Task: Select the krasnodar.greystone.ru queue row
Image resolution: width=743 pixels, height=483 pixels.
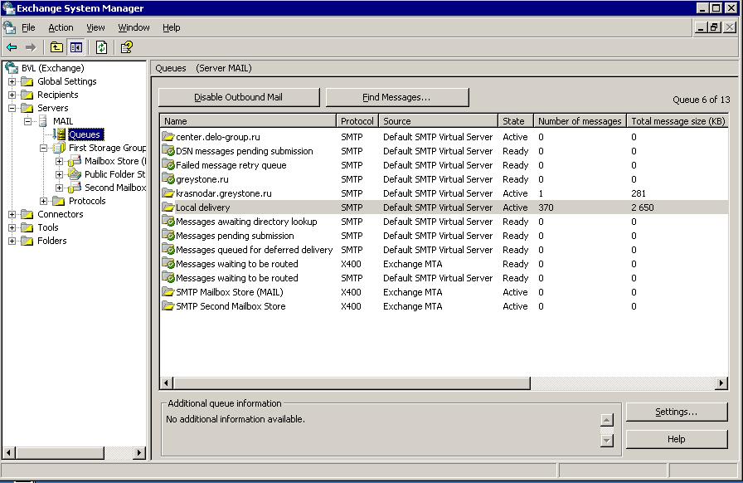Action: 444,193
